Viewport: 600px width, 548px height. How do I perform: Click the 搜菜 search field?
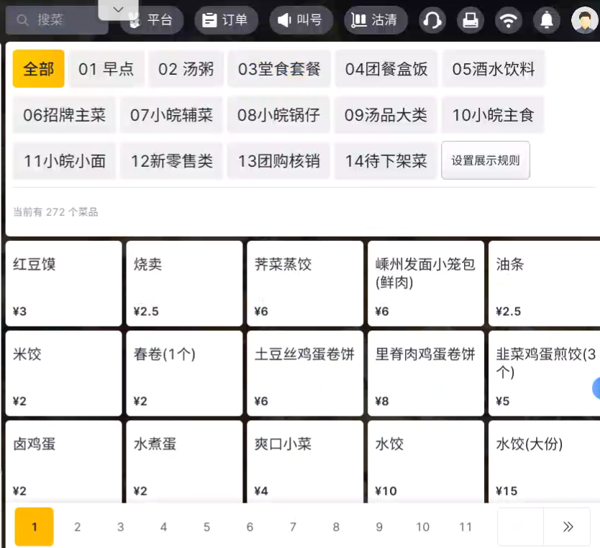[x=56, y=20]
